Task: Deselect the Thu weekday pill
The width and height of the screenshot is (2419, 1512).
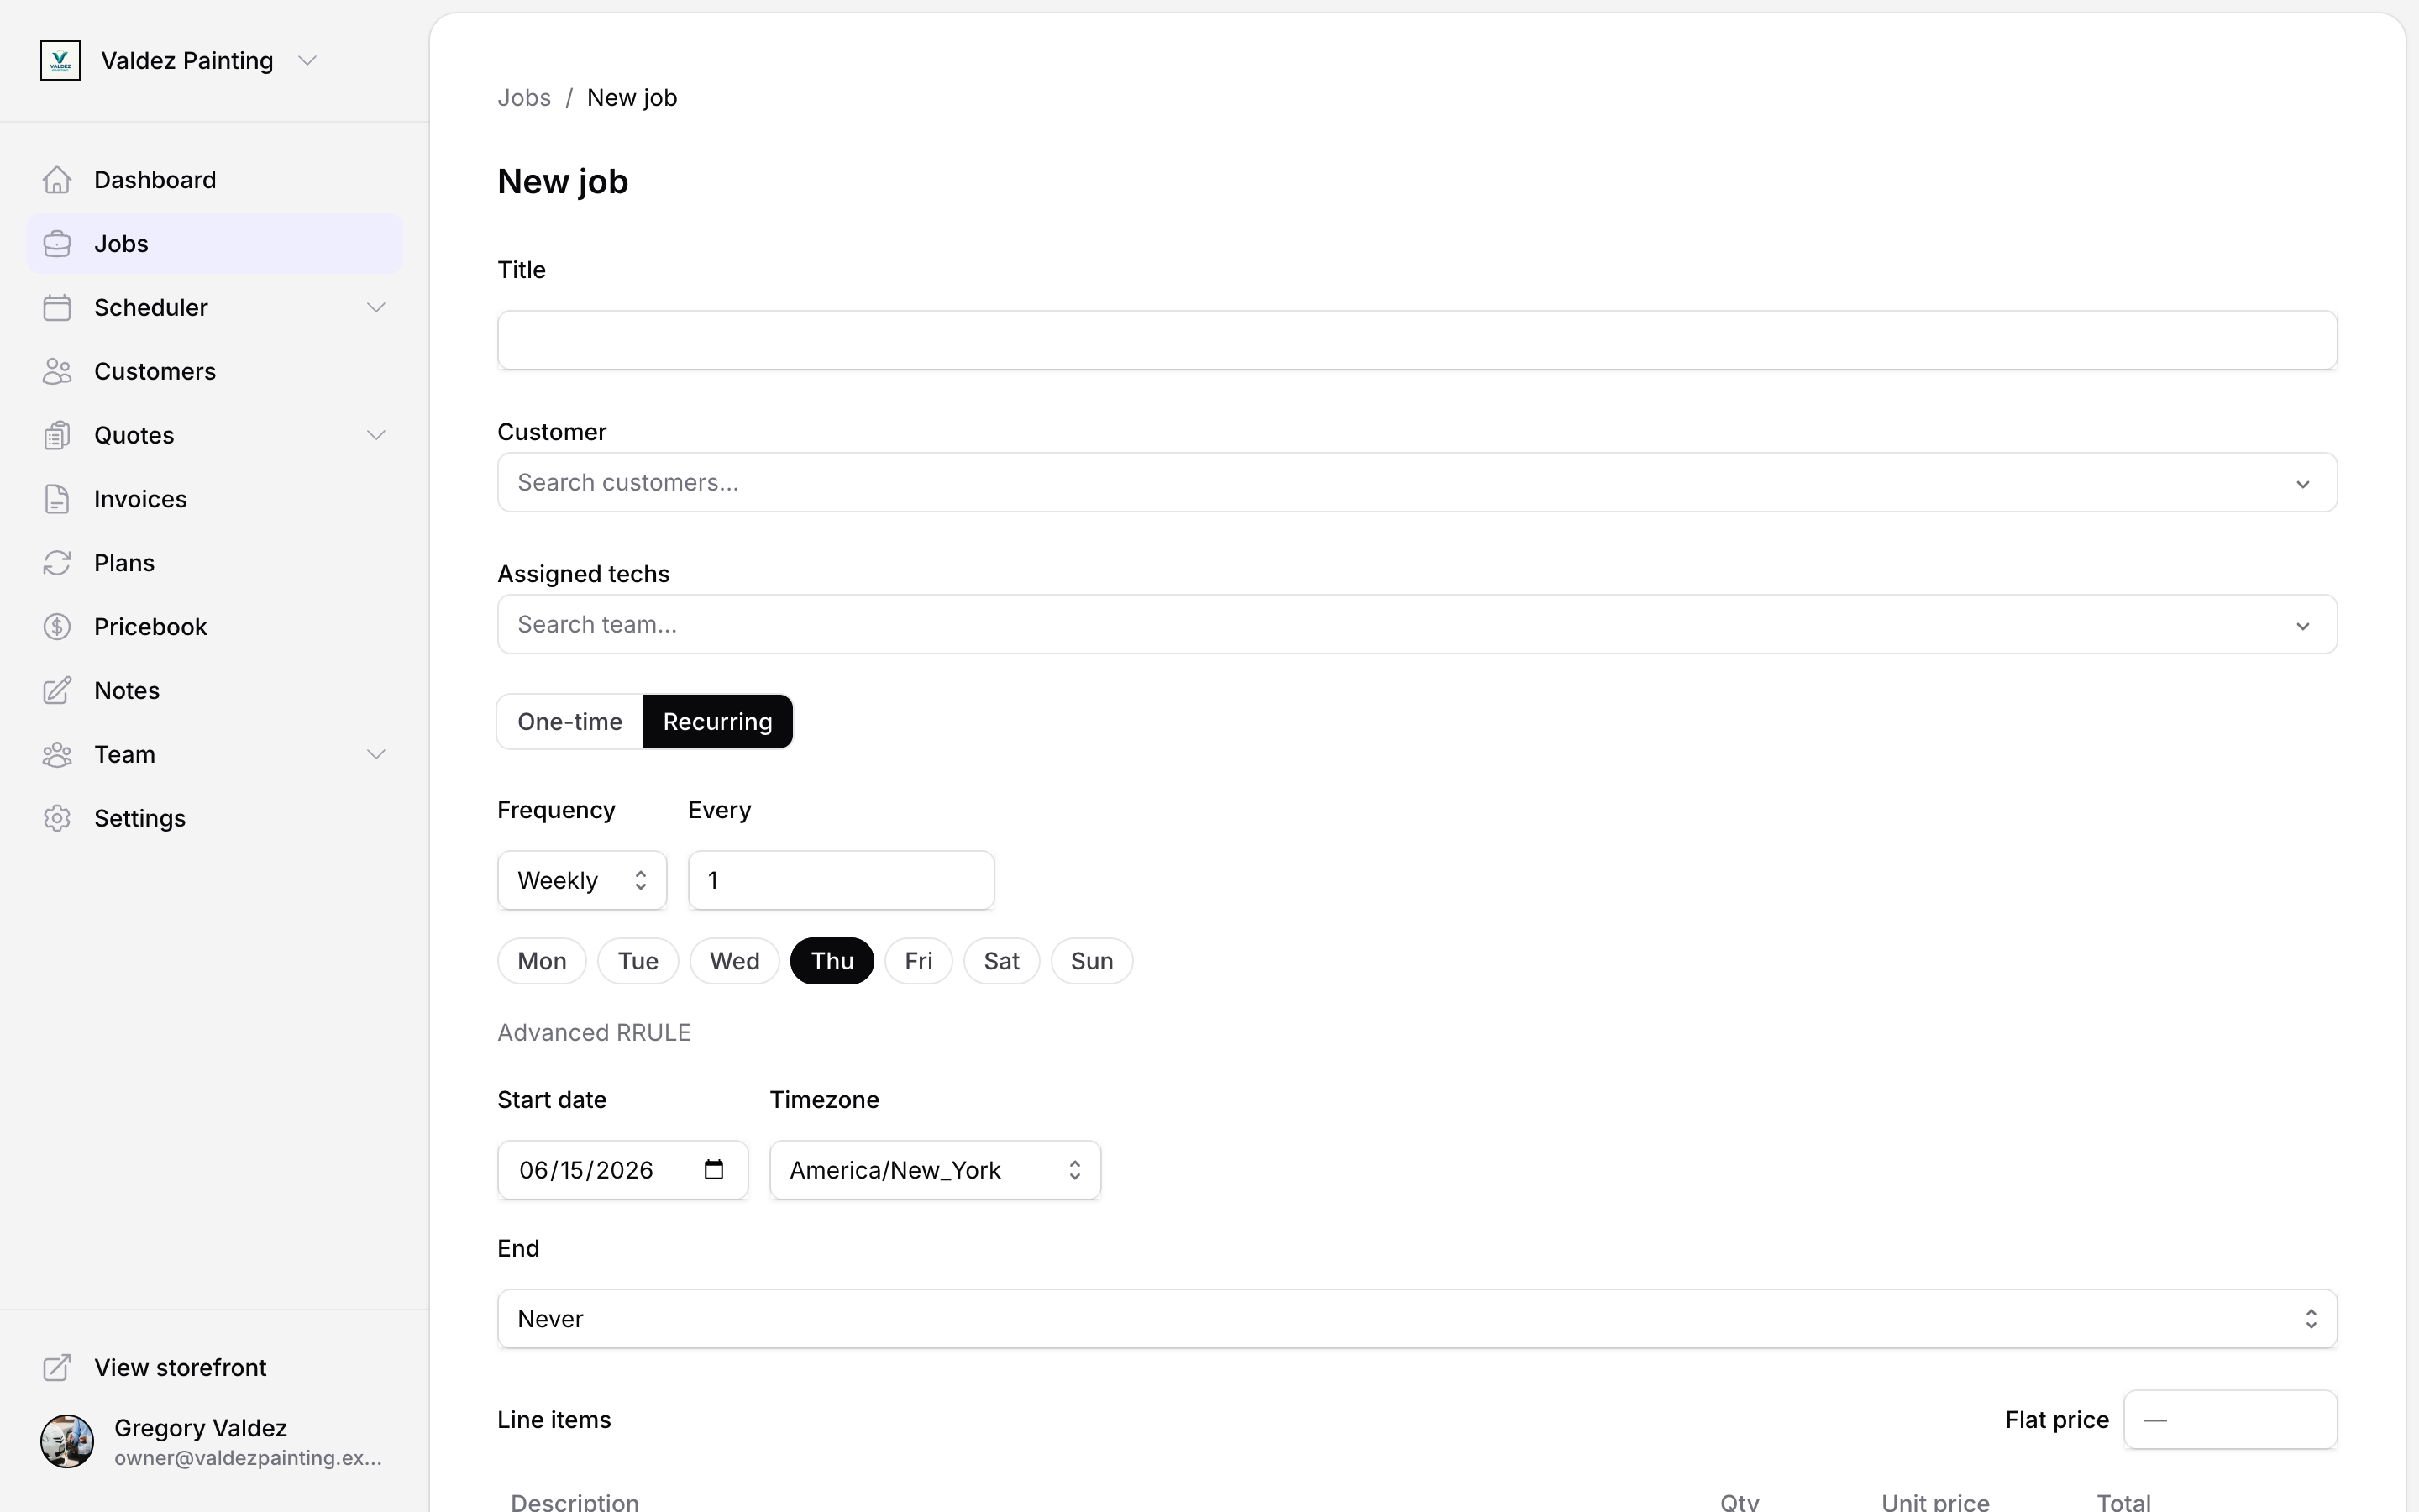Action: tap(832, 961)
